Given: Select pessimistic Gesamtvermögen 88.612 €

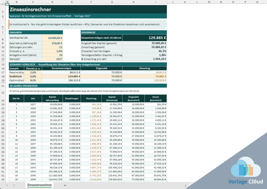Looking at the screenshot, I should click(x=62, y=72).
